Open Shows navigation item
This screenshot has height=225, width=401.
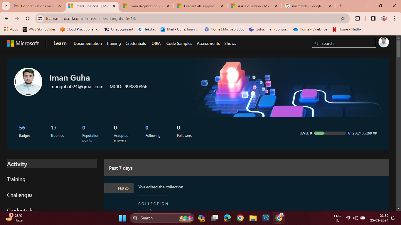pos(230,43)
